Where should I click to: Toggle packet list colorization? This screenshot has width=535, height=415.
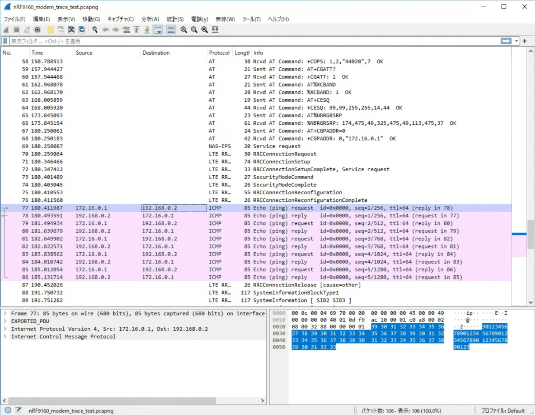pyautogui.click(x=171, y=30)
